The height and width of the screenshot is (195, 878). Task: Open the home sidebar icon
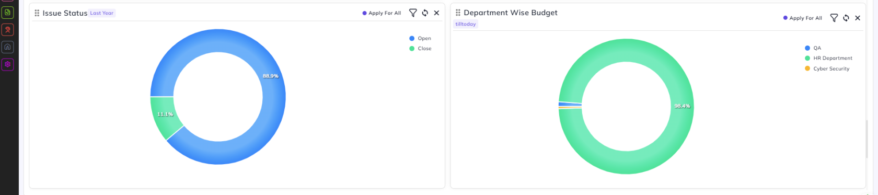tap(7, 47)
